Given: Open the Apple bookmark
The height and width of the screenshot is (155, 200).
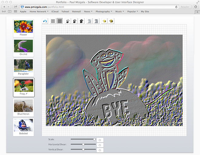Looking at the screenshot, I should click(23, 12).
